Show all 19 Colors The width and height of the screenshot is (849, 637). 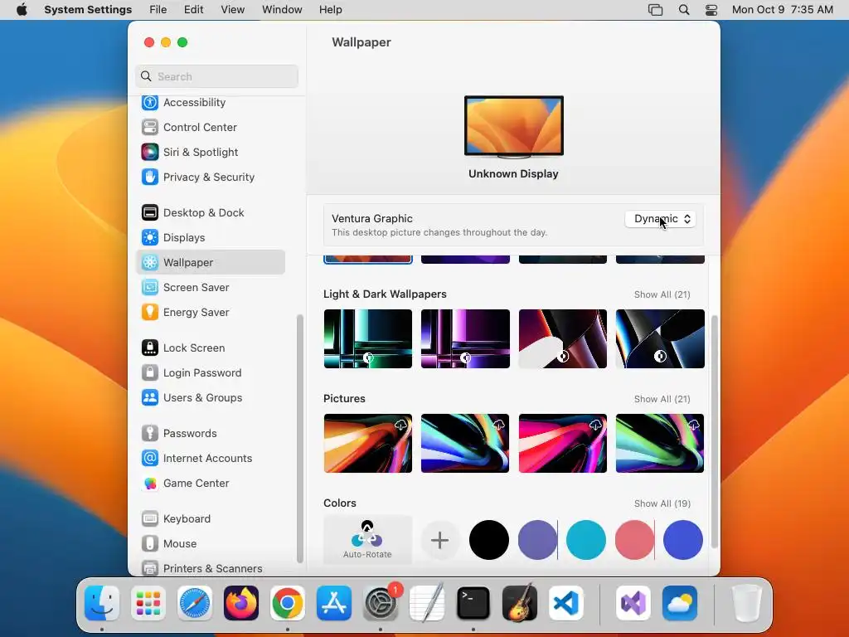[x=662, y=503]
